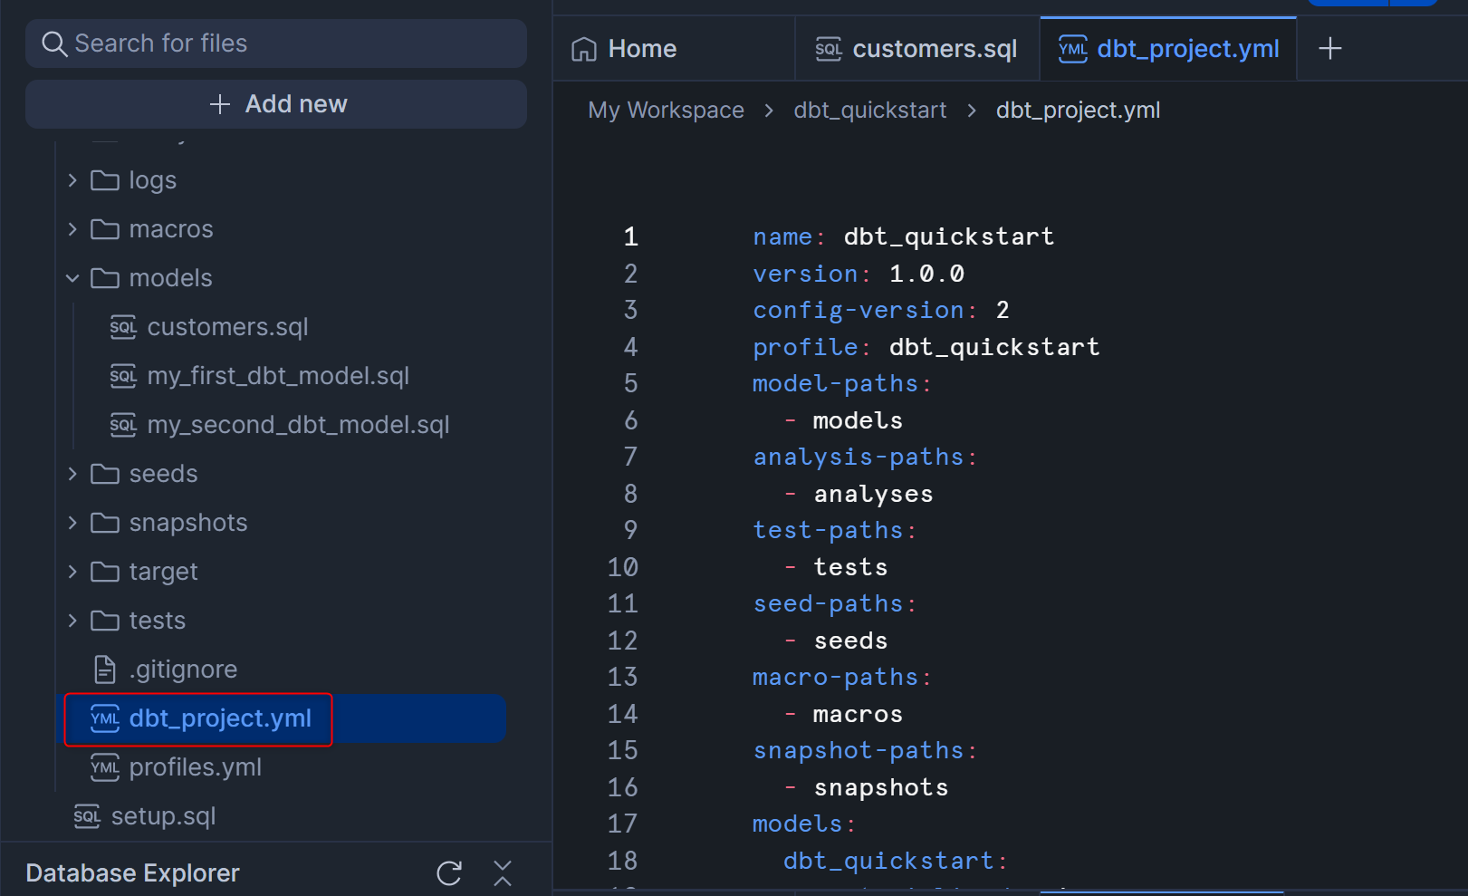Click the SQL icon beside my_first_dbt_model.sql
The width and height of the screenshot is (1468, 896).
(123, 376)
